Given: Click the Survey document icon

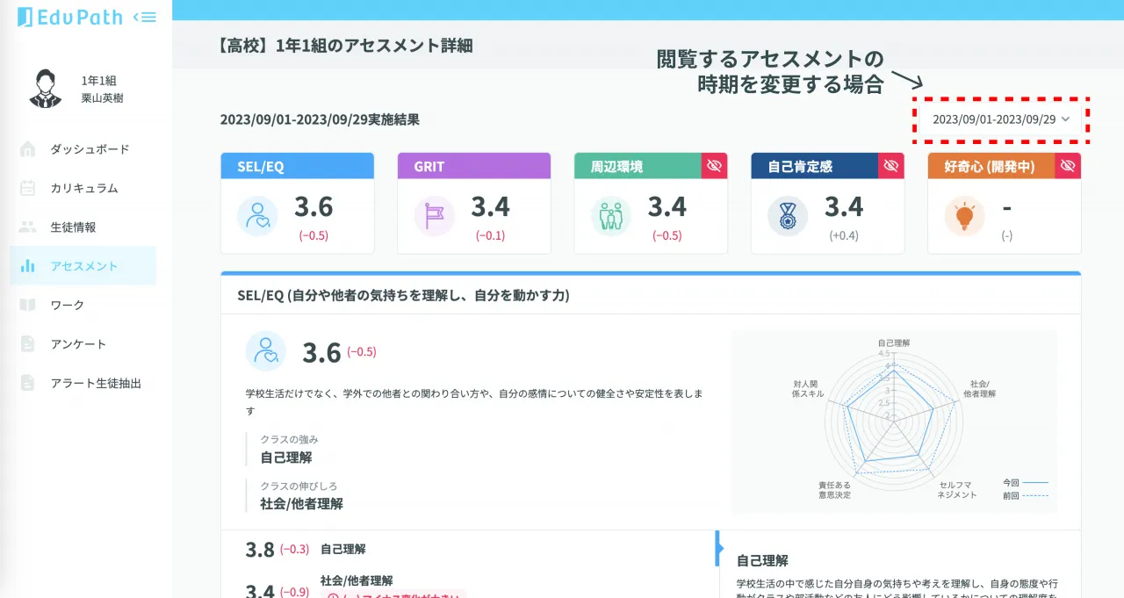Looking at the screenshot, I should 28,343.
